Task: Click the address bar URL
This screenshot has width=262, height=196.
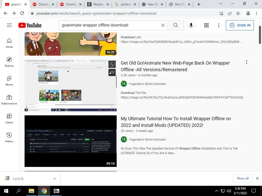Action: pos(96,13)
